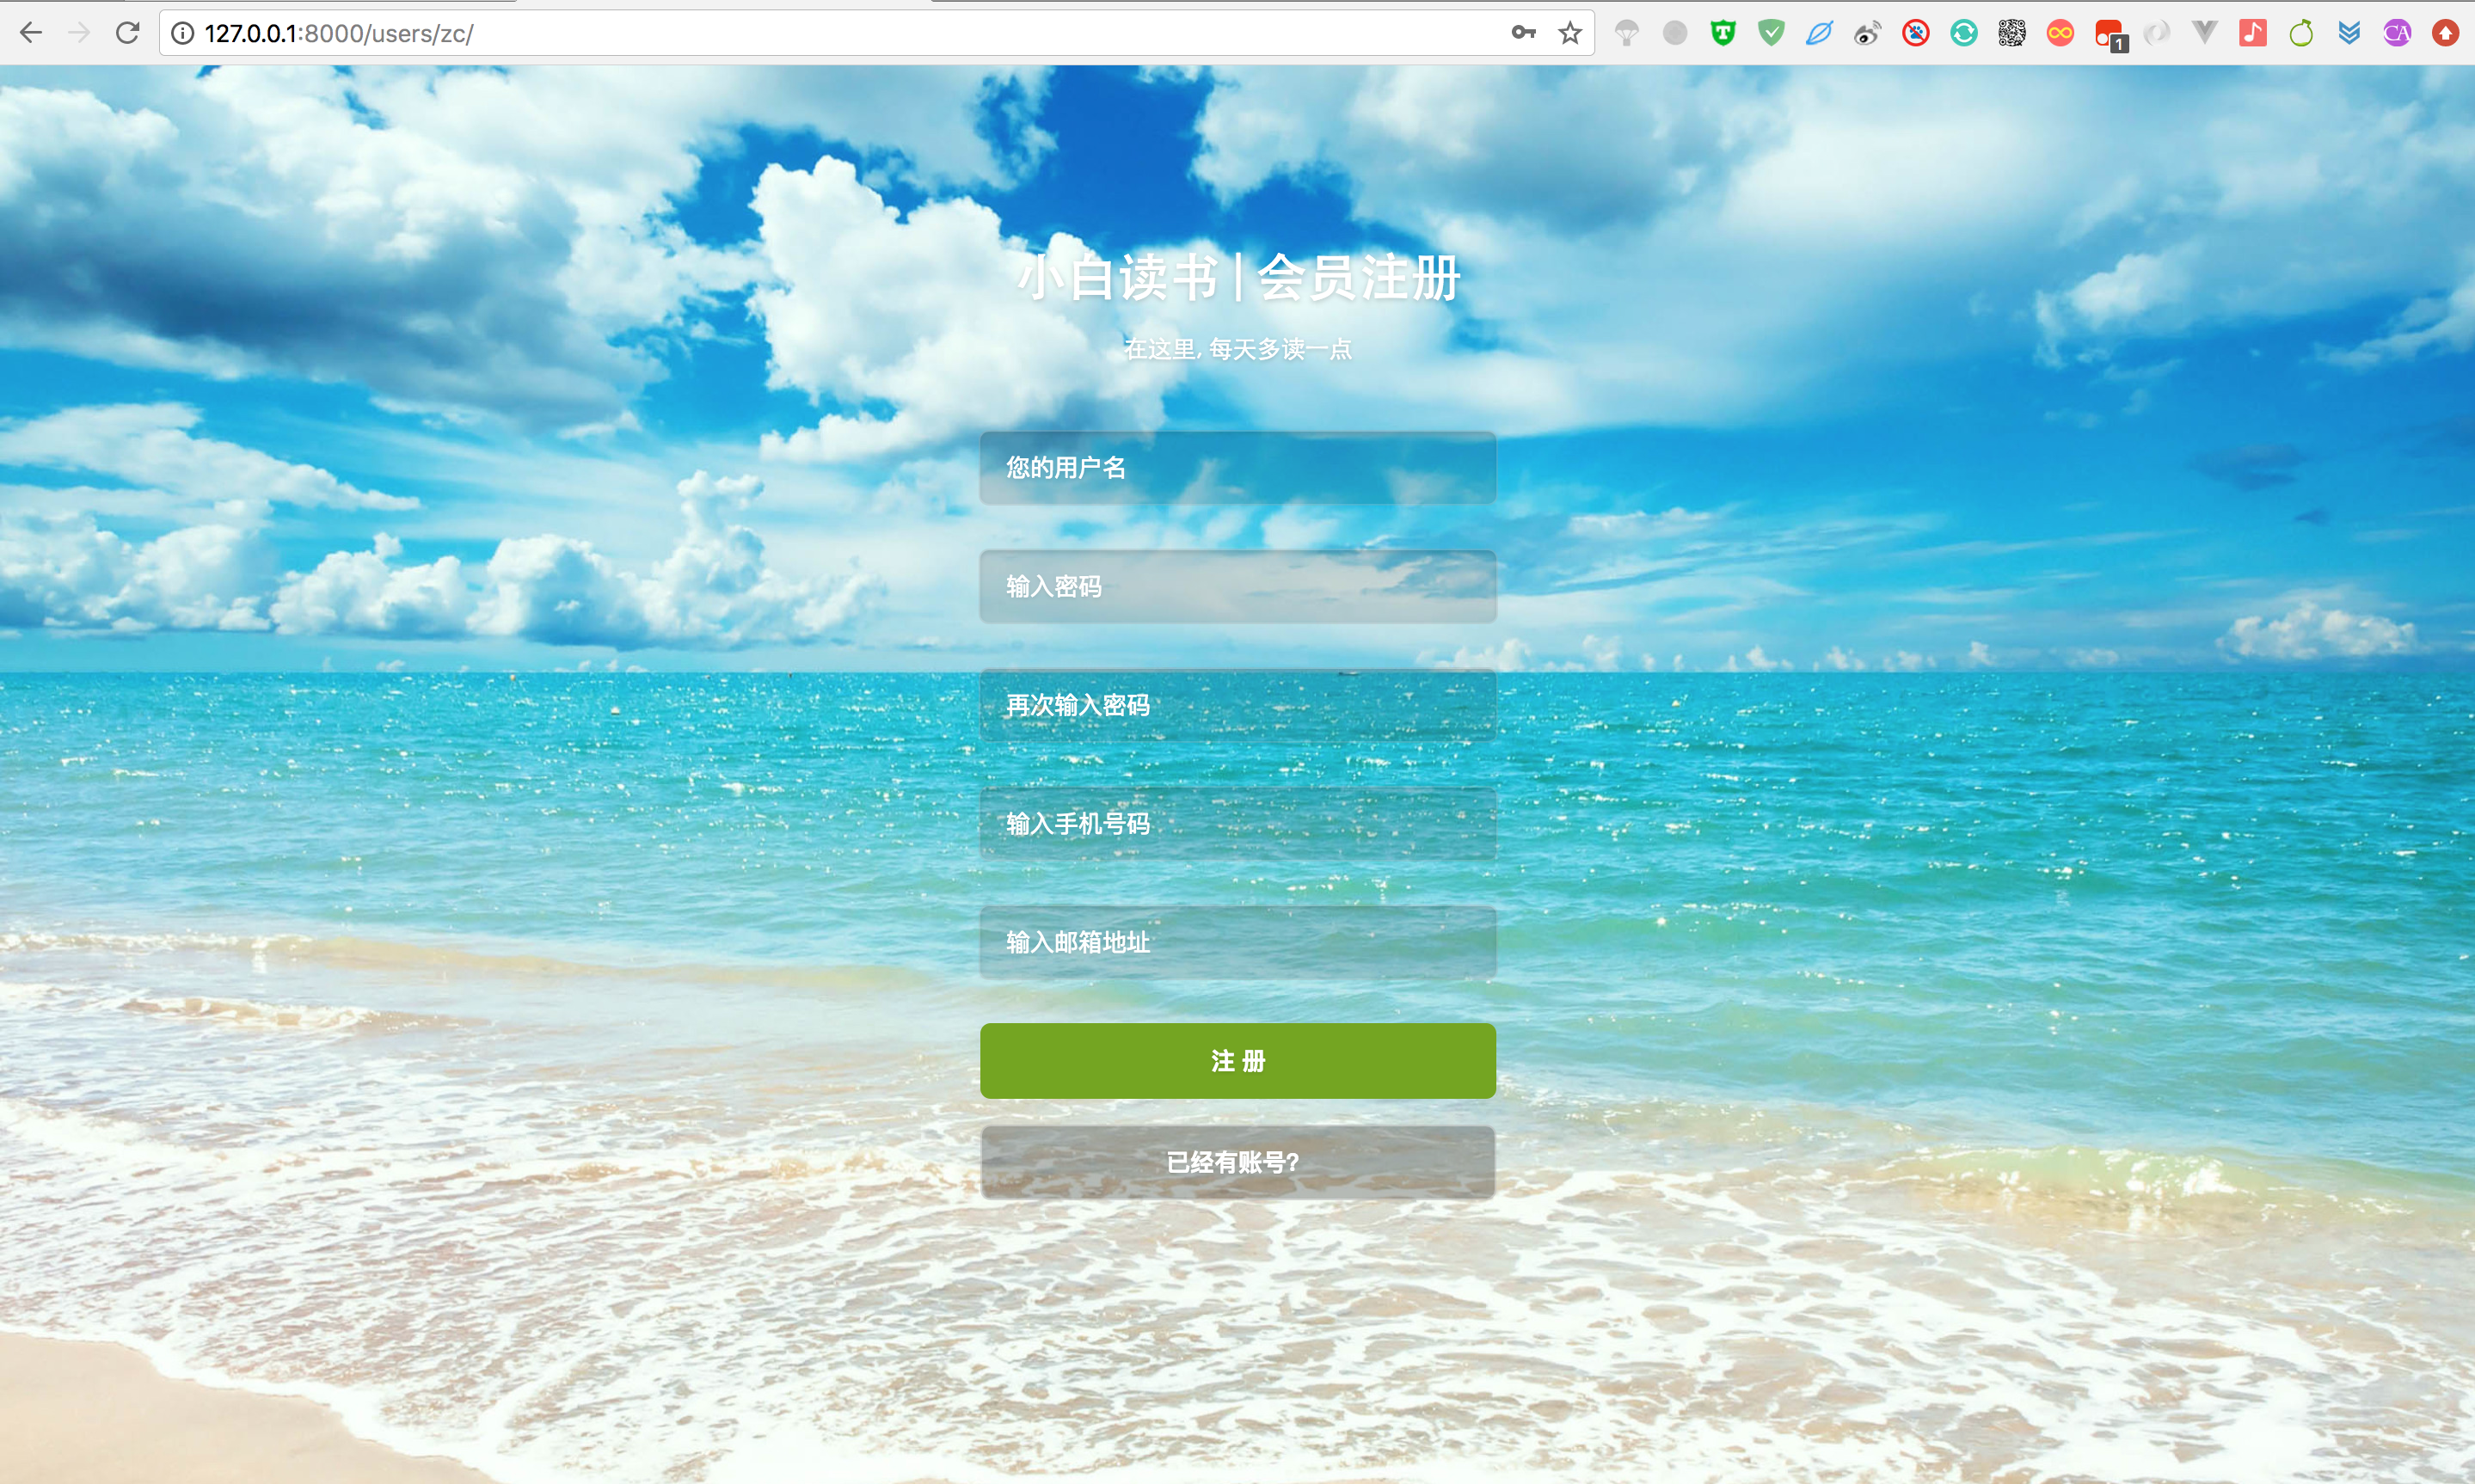Select the 再次输入密码 confirm password field

1237,705
